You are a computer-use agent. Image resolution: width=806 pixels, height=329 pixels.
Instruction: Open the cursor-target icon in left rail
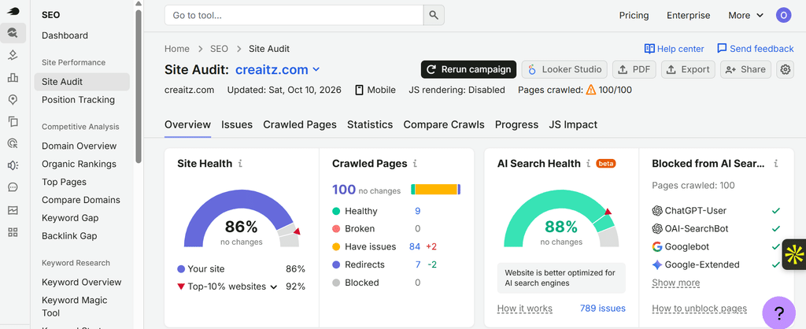click(x=13, y=143)
